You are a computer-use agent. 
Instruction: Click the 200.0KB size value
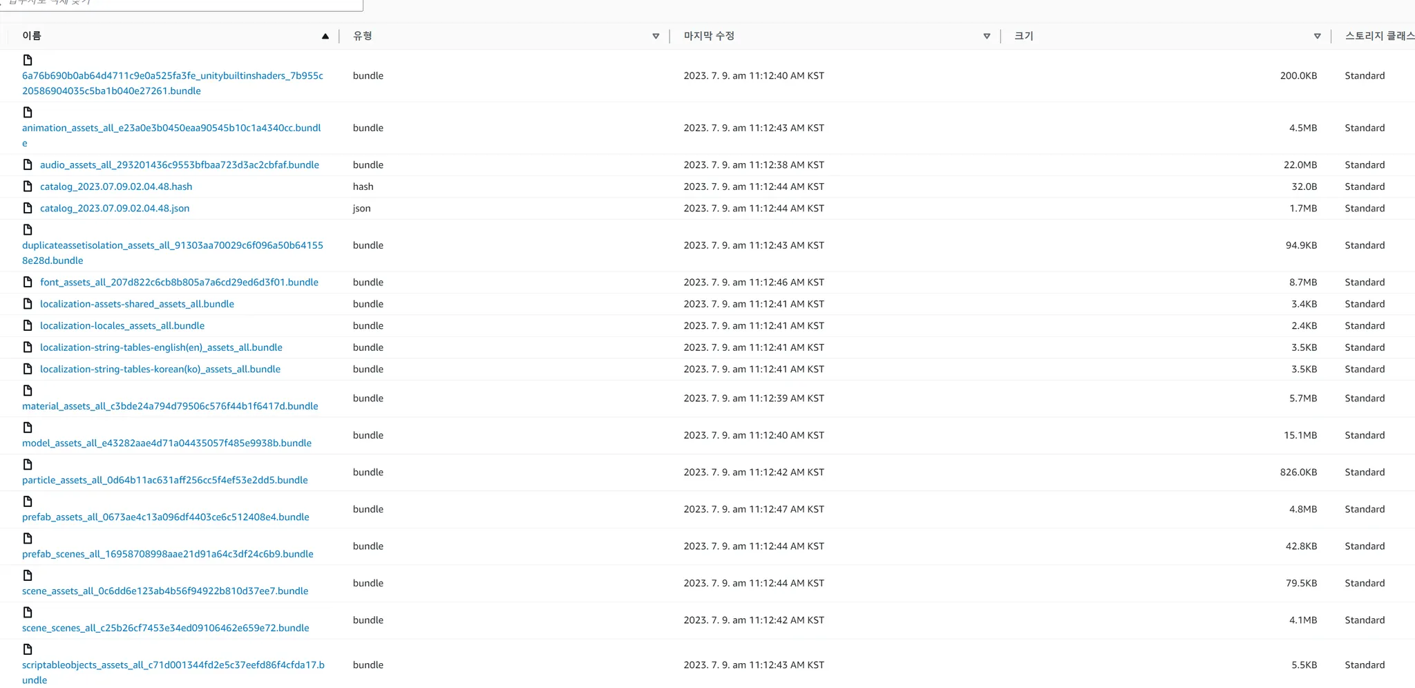tap(1298, 76)
